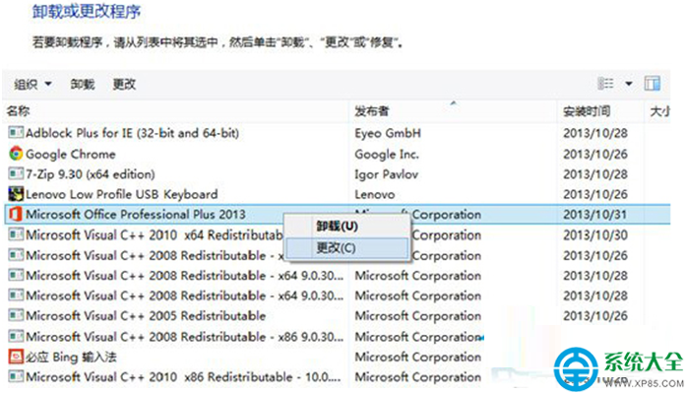Viewport: 686px width, 394px height.
Task: Click the 7-Zip 9.30 program icon
Action: click(16, 173)
